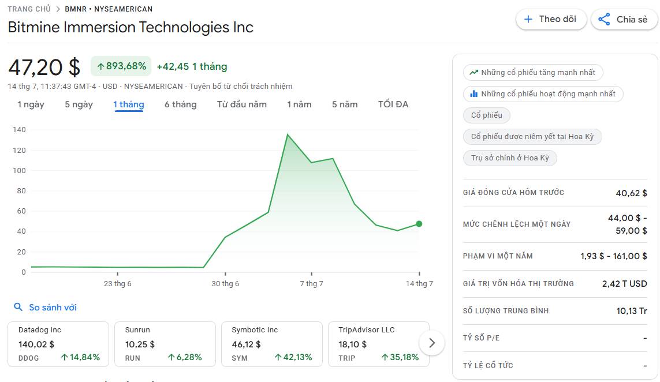The image size is (660, 382).
Task: Click the 47,20 $ current price
Action: coord(44,68)
